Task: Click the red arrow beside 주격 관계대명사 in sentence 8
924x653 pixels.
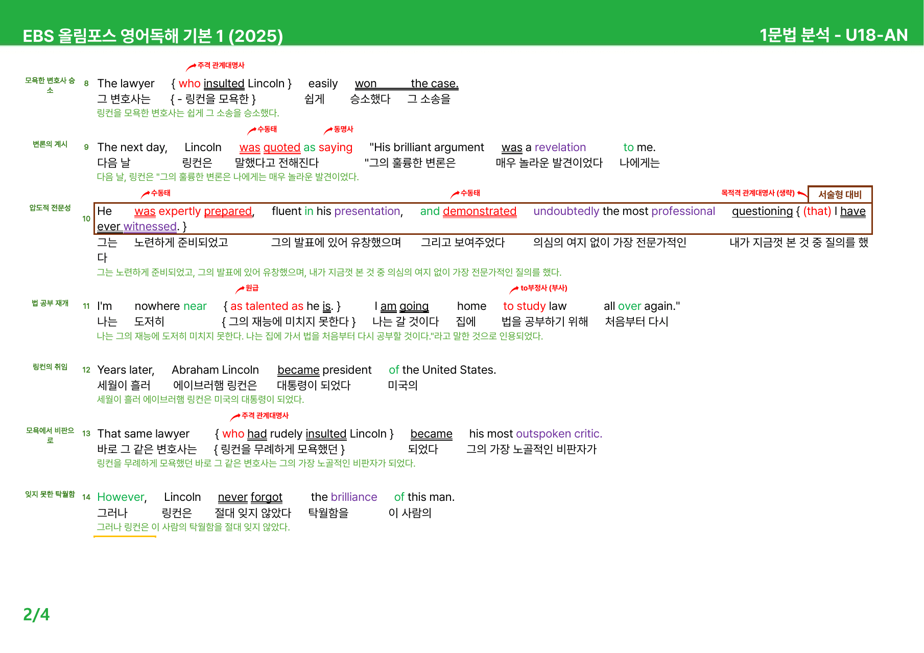Action: point(191,67)
